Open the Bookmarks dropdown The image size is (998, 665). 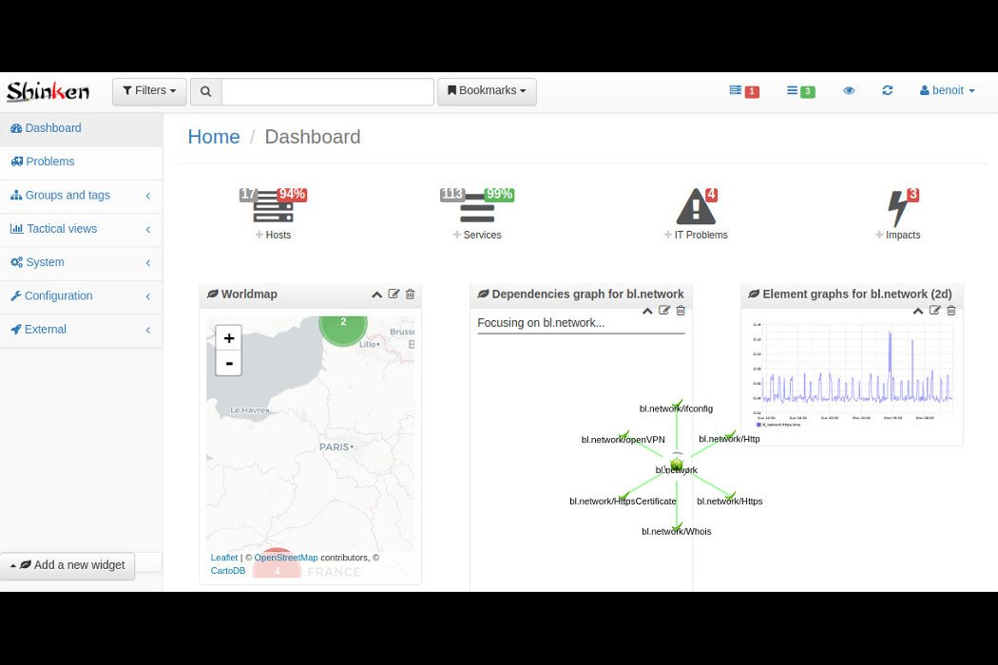coord(487,91)
